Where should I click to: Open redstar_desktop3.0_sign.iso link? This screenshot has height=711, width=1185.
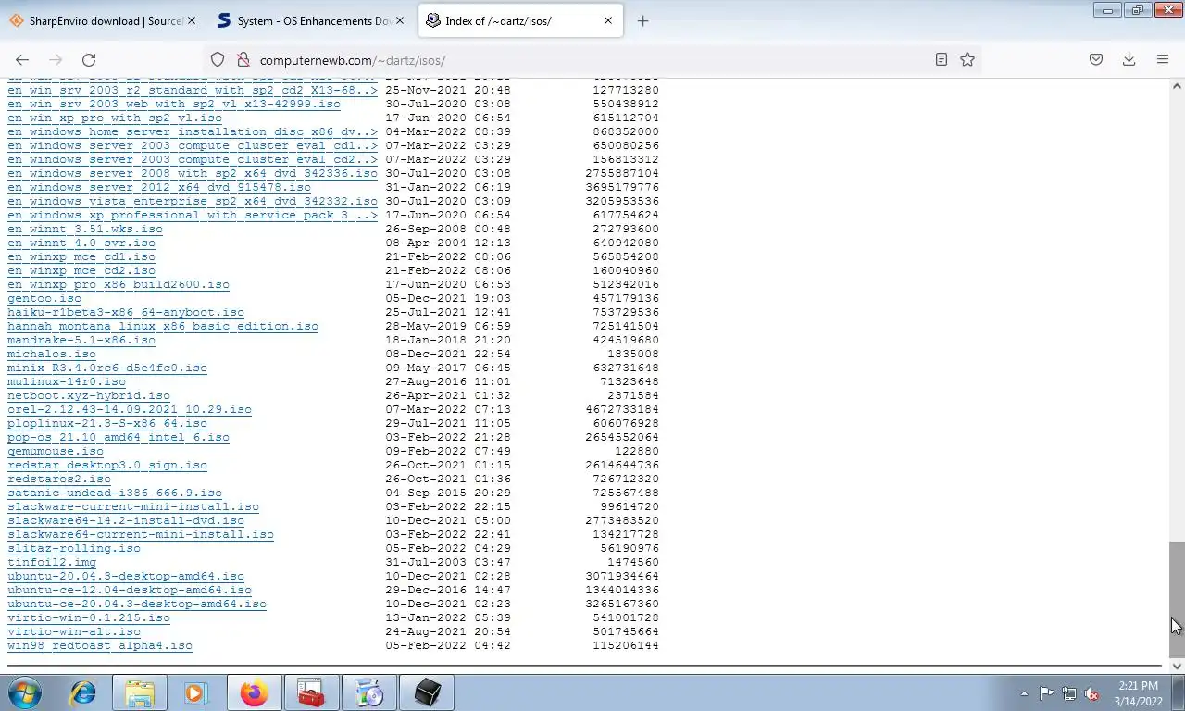click(107, 465)
